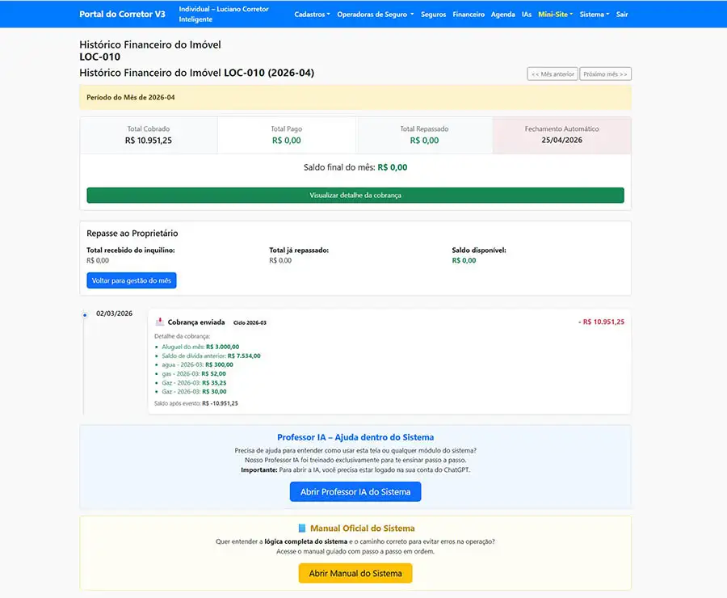Advance to Próximo mês
Image resolution: width=727 pixels, height=598 pixels.
point(605,74)
